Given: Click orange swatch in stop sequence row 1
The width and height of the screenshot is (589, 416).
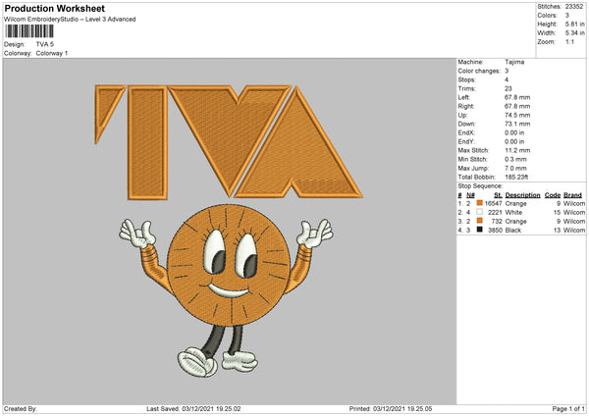Looking at the screenshot, I should [479, 203].
